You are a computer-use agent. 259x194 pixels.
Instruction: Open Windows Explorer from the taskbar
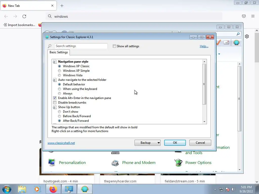click(x=22, y=189)
